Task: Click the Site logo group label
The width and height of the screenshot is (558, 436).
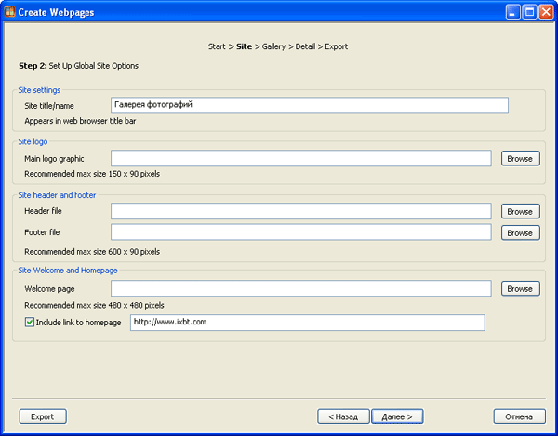Action: [33, 141]
